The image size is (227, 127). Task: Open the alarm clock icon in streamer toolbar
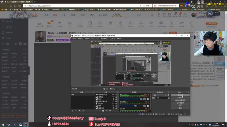click(80, 23)
